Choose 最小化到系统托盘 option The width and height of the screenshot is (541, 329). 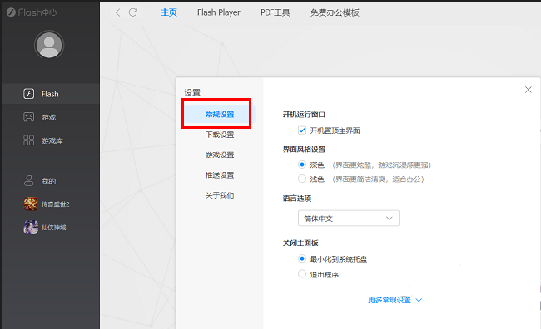(x=302, y=258)
